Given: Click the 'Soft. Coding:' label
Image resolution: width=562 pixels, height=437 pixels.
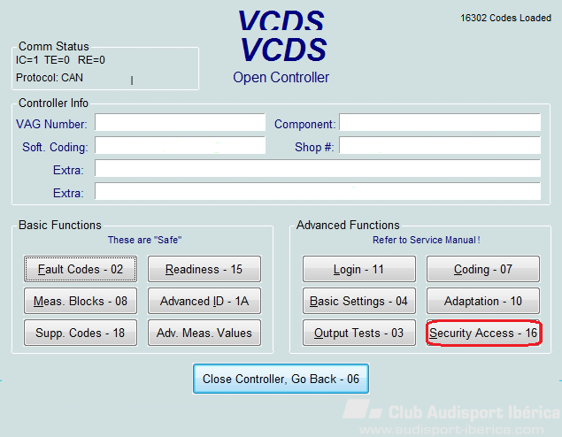Looking at the screenshot, I should click(x=55, y=147).
